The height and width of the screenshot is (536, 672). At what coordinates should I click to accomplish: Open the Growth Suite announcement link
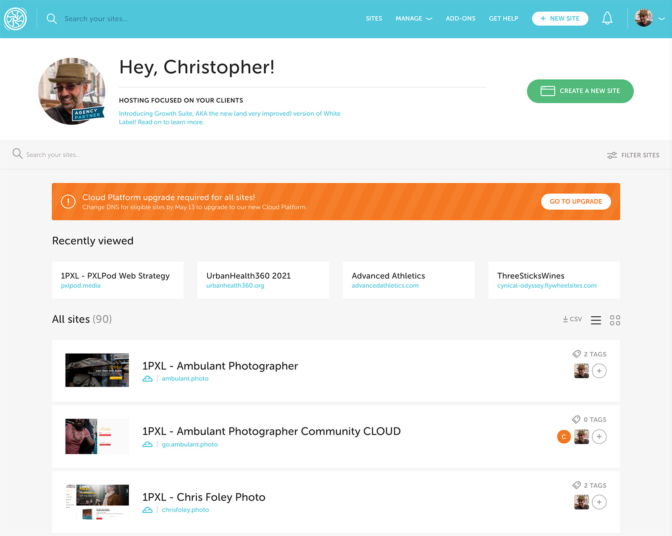pos(229,118)
